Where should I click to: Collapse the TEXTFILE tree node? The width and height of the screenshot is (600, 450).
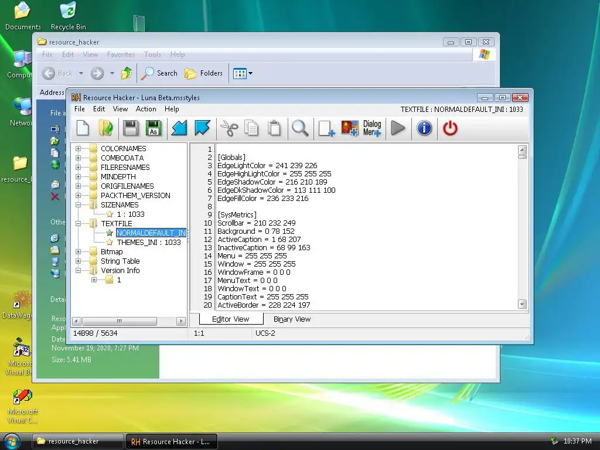[78, 223]
